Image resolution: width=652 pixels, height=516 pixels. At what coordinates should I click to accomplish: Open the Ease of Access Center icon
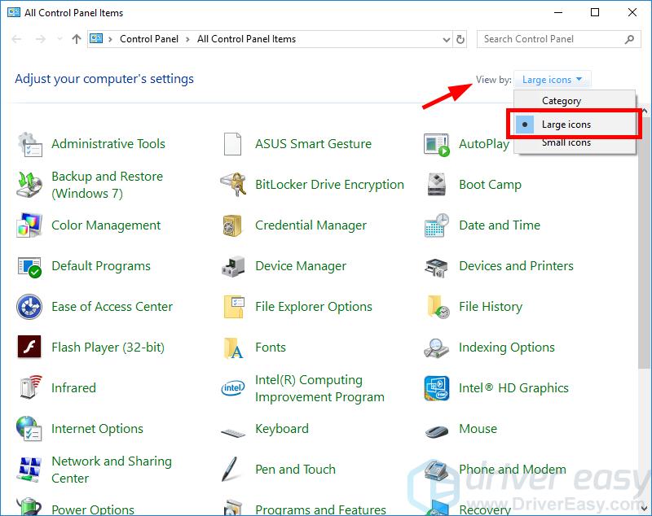click(x=29, y=307)
